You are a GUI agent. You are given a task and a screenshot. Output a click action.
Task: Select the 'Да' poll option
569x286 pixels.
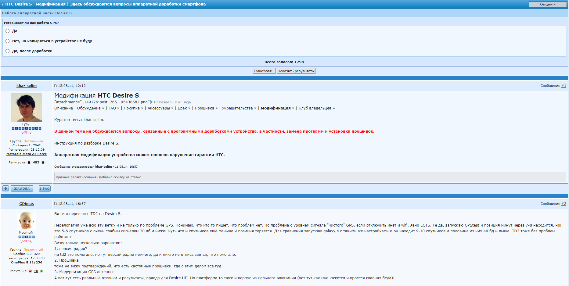8,31
